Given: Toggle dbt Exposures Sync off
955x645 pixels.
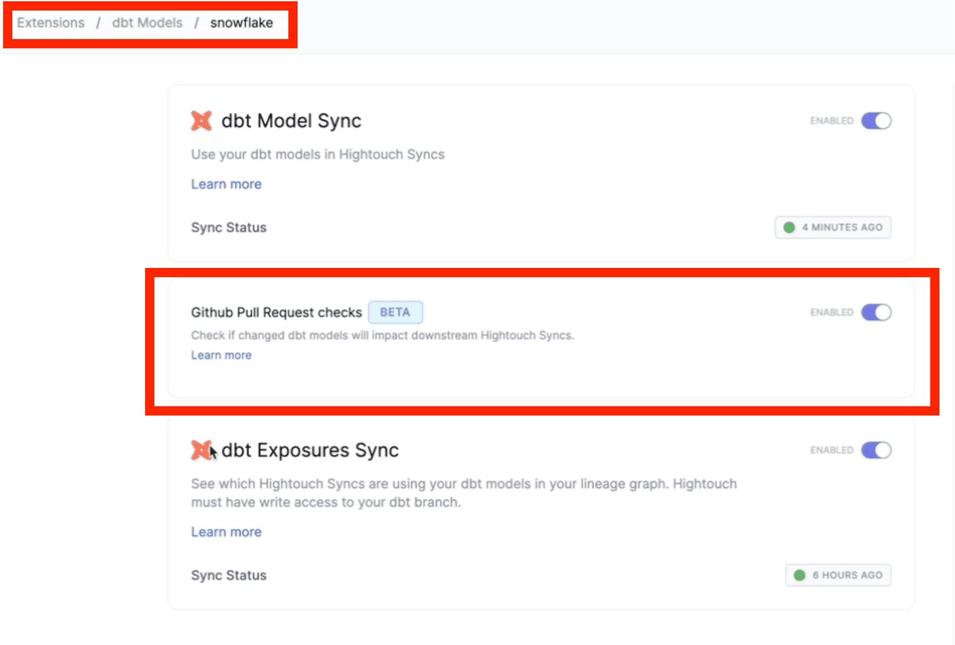Looking at the screenshot, I should (876, 450).
